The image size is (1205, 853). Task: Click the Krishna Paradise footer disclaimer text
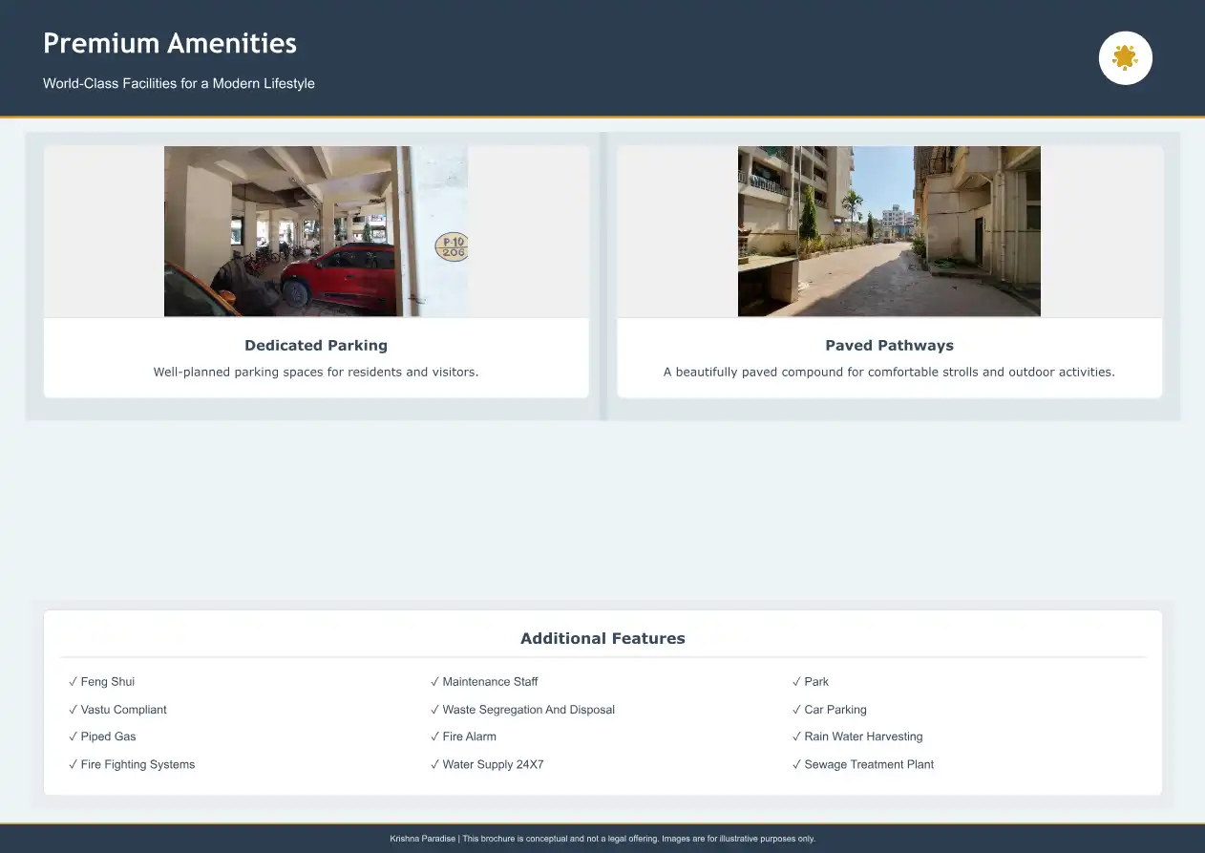tap(602, 839)
